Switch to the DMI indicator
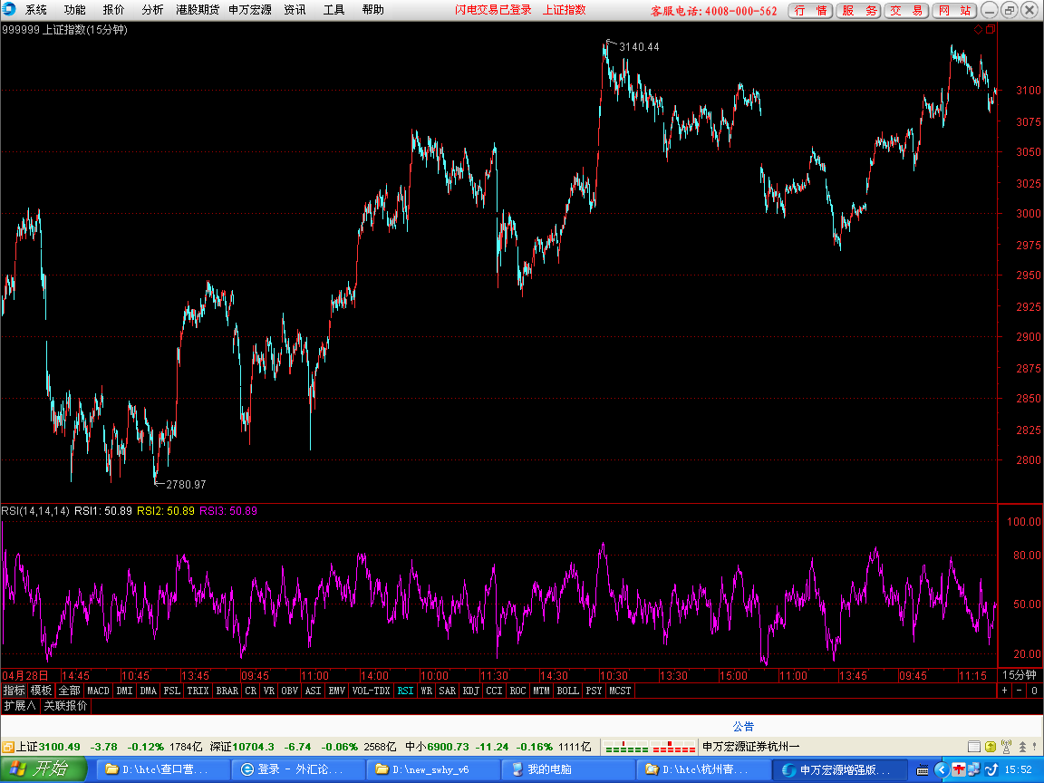This screenshot has height=783, width=1044. 124,691
